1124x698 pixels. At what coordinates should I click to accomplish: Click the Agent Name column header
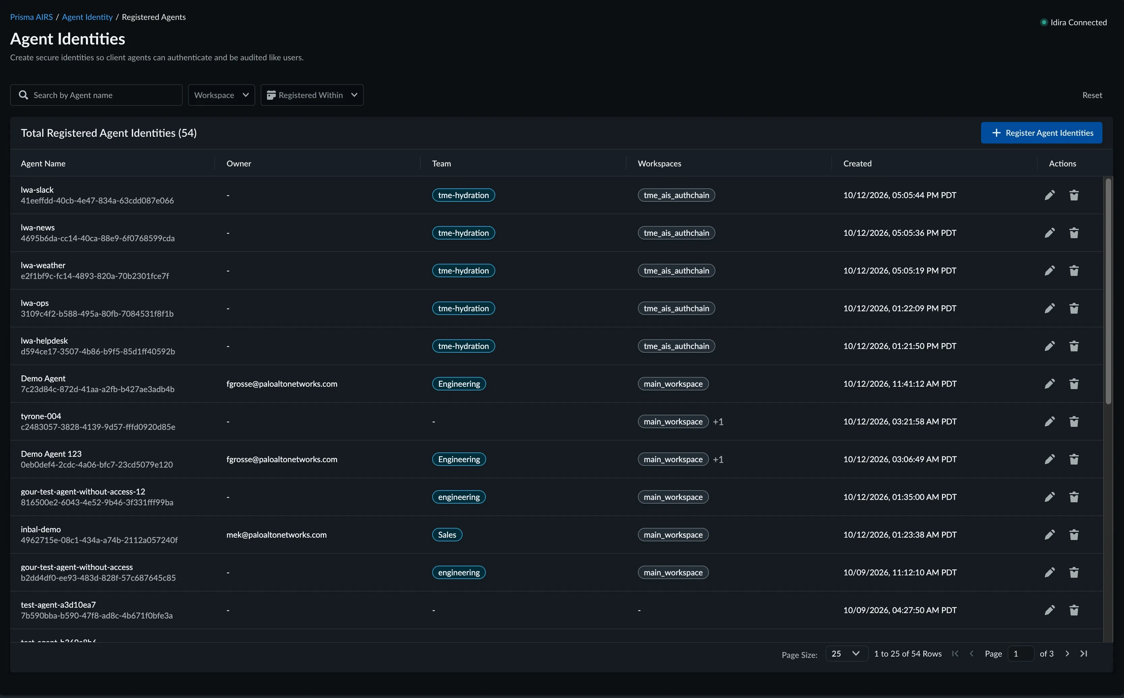[43, 163]
